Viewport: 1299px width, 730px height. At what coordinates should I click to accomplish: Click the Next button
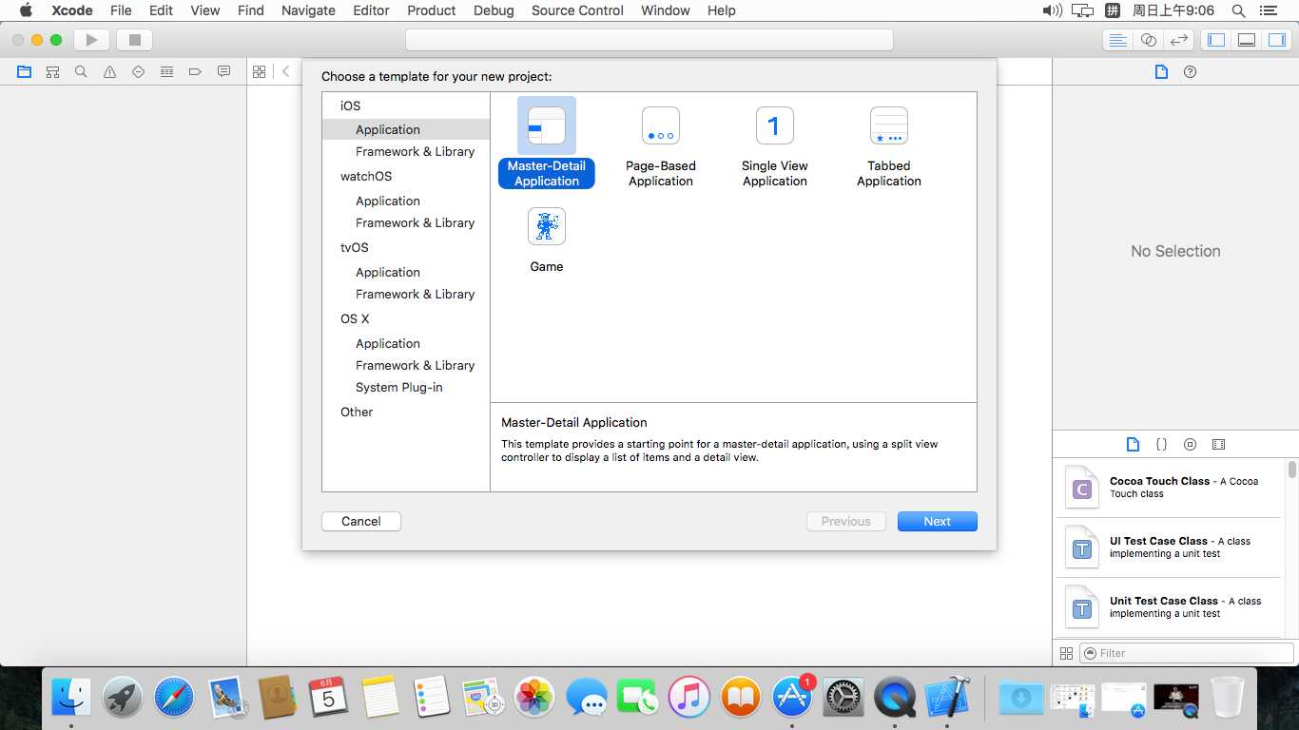click(938, 521)
